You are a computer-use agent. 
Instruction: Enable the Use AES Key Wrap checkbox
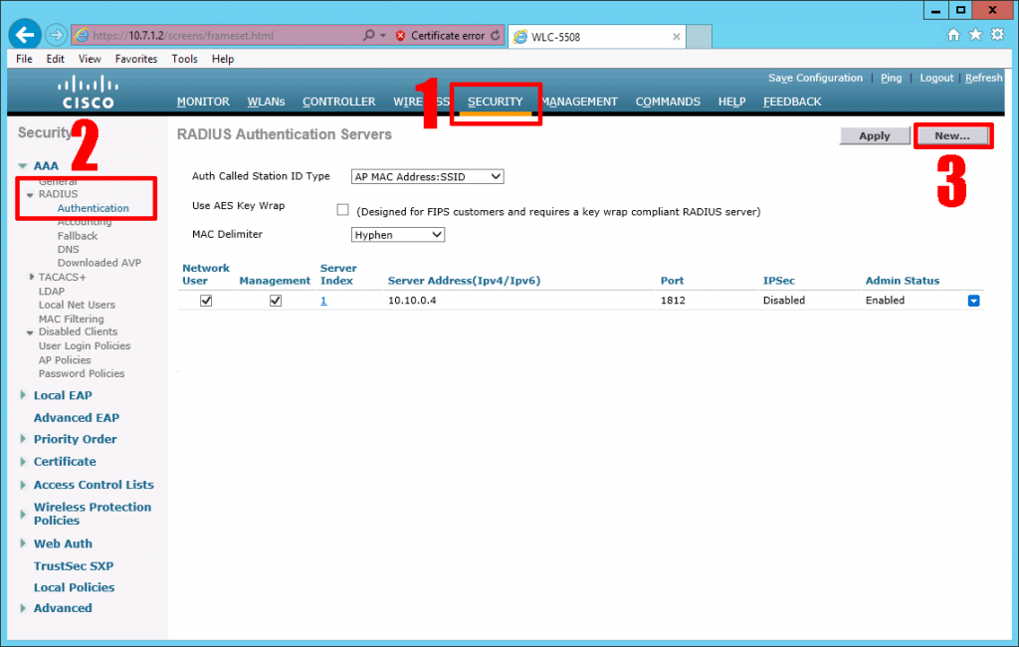click(x=342, y=209)
